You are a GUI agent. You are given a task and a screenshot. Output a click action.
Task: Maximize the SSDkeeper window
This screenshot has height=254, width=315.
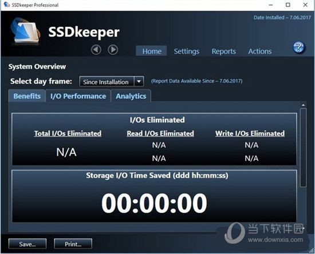click(288, 5)
